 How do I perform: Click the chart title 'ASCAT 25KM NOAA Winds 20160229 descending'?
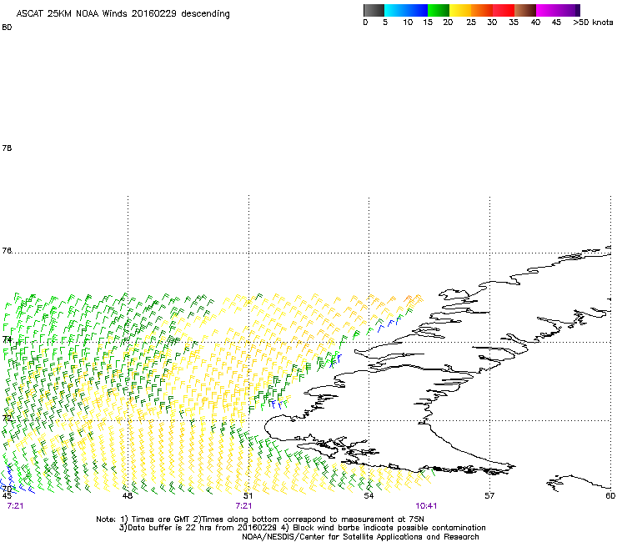[x=123, y=14]
